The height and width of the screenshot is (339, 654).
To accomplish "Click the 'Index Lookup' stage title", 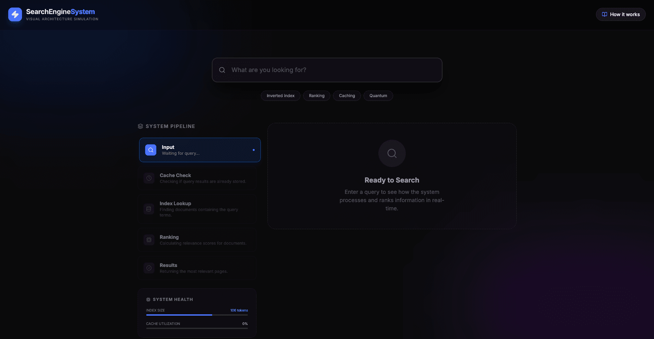I will pos(175,203).
